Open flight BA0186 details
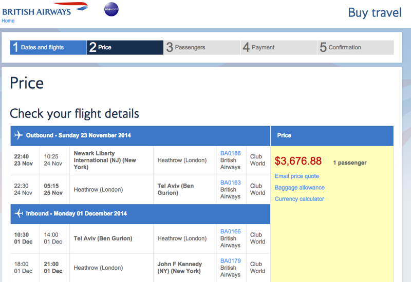Viewport: 411px width, 282px height. click(x=230, y=153)
